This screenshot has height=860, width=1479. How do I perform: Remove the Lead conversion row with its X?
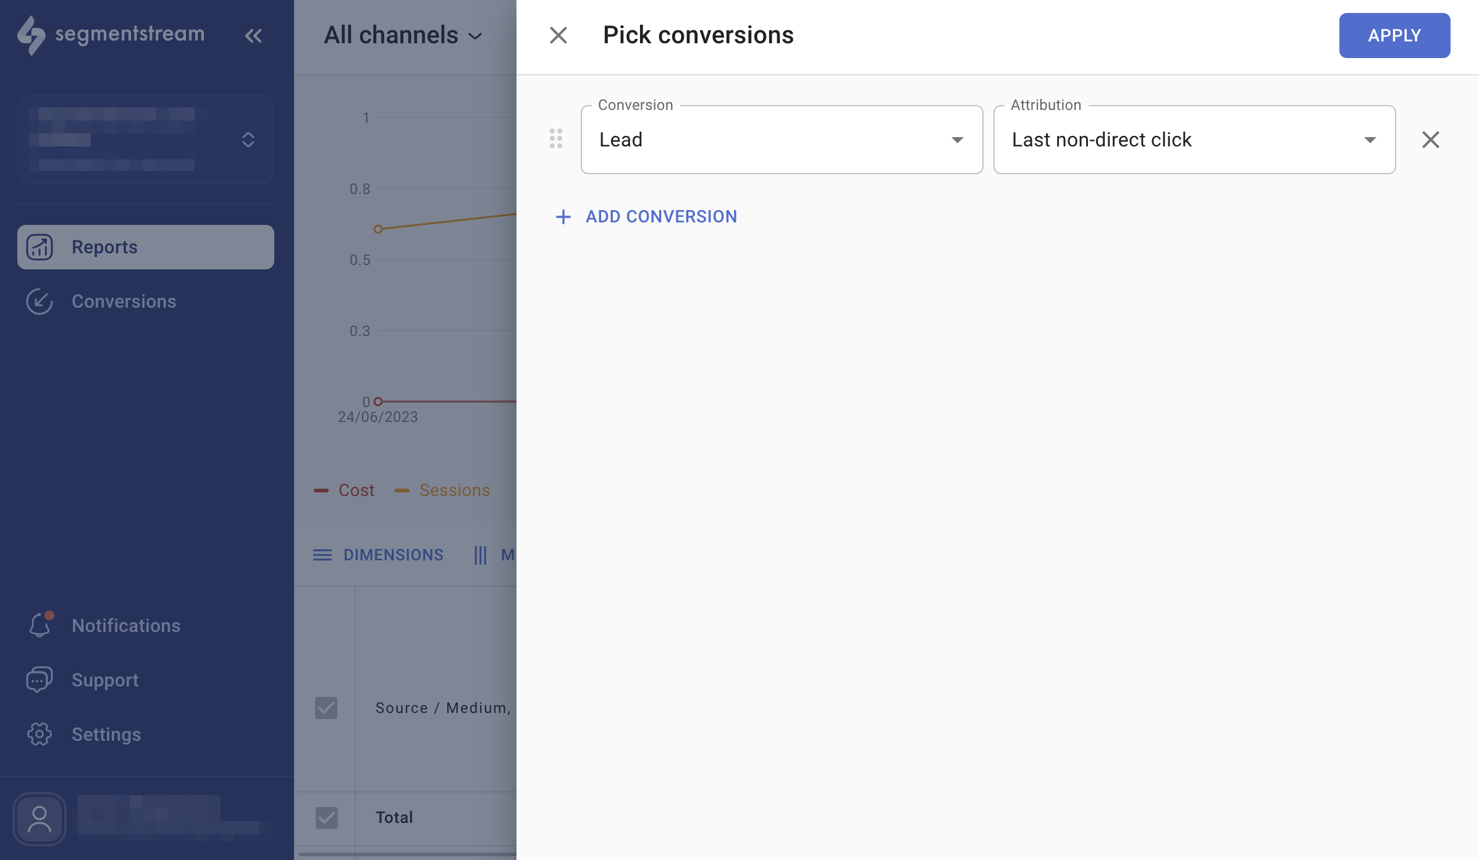coord(1431,140)
